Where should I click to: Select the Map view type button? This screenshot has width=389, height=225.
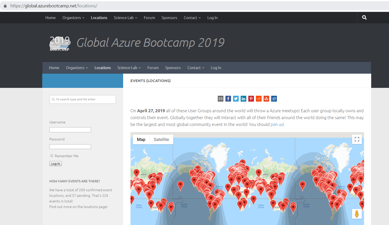point(141,139)
